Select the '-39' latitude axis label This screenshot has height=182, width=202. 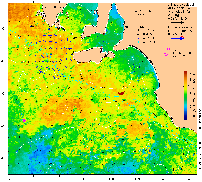pos(3,158)
